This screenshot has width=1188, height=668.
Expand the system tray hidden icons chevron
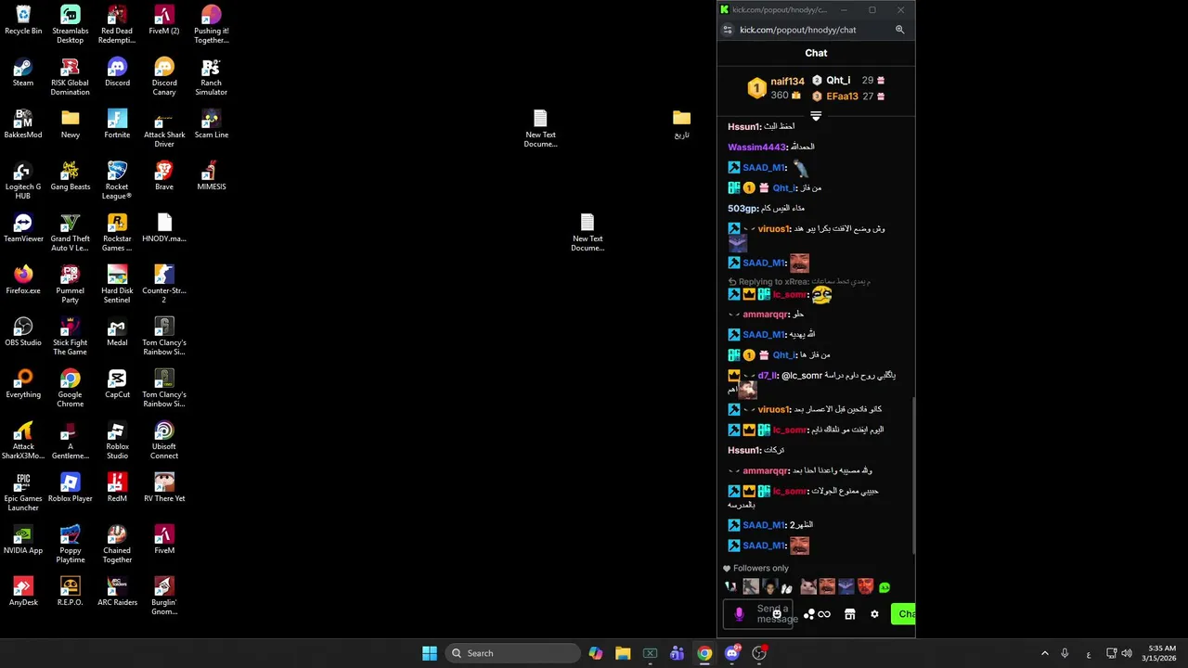(x=1044, y=653)
